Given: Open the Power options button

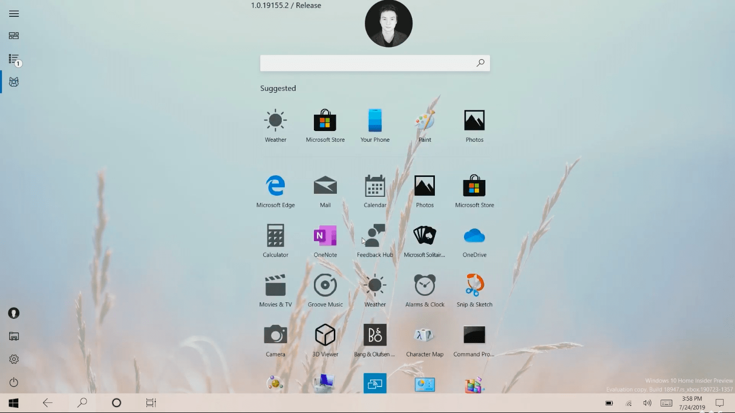Looking at the screenshot, I should click(x=14, y=382).
